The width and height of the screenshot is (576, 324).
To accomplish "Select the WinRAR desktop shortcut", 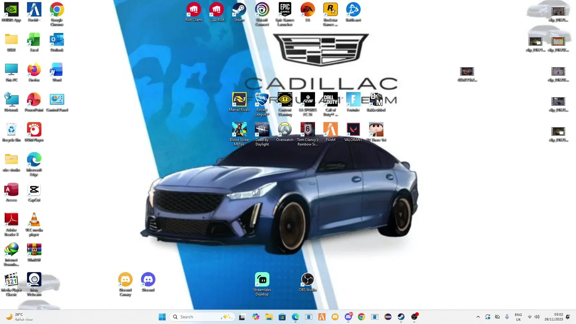I will click(x=34, y=253).
